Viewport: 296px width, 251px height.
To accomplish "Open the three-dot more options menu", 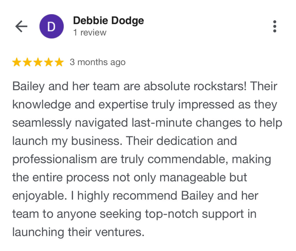I will (x=275, y=27).
